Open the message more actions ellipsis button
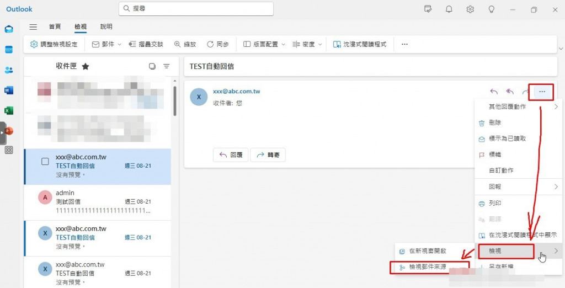Viewport: 565px width, 288px height. click(542, 92)
